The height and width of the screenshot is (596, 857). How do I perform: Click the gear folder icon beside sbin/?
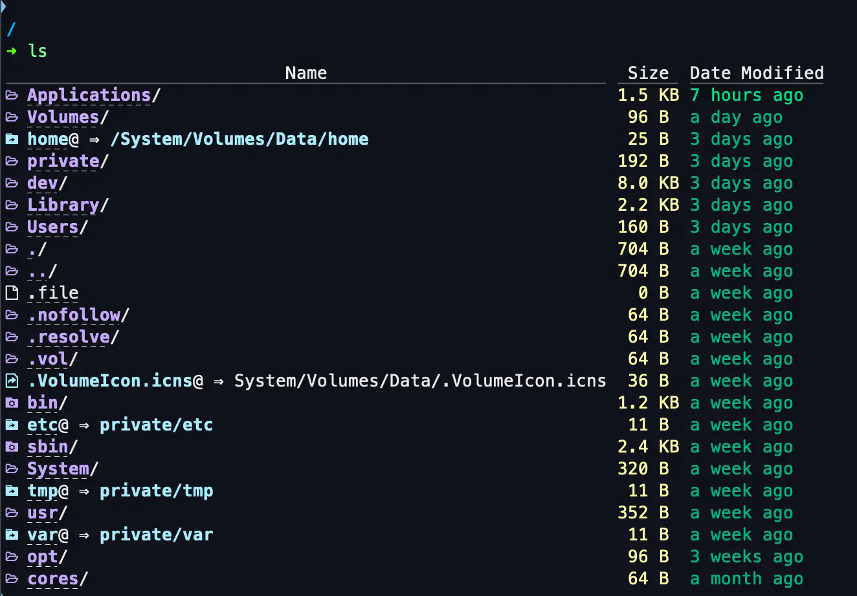[12, 447]
